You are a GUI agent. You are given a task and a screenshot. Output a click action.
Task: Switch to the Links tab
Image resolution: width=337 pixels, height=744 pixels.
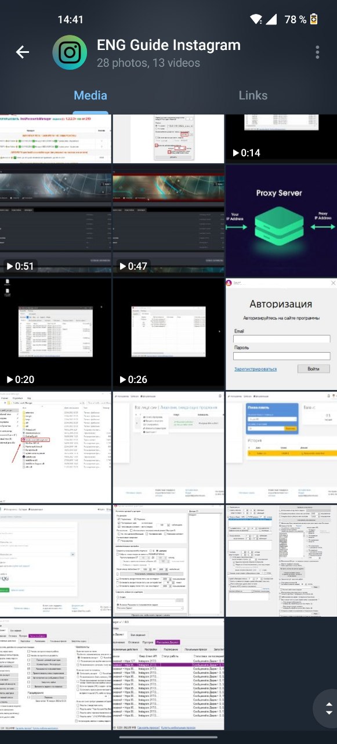pos(253,95)
